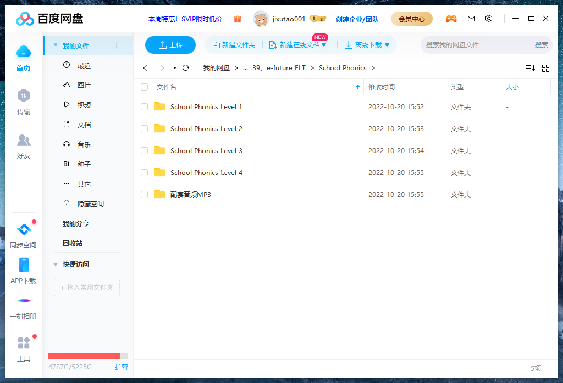Open the 离线下载 dropdown arrow
Screen dimensions: 563x383
[x=387, y=45]
